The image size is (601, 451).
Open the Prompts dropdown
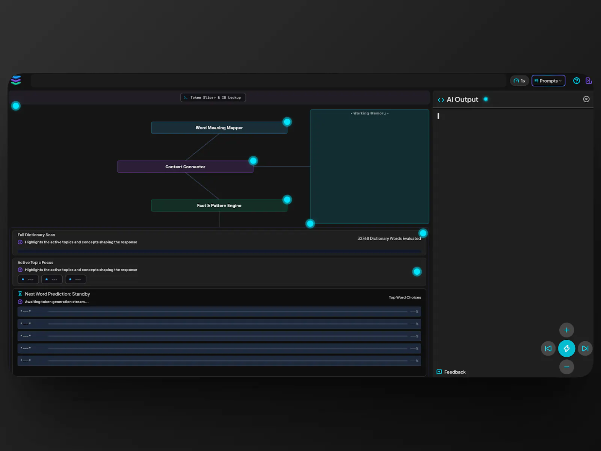pos(548,81)
